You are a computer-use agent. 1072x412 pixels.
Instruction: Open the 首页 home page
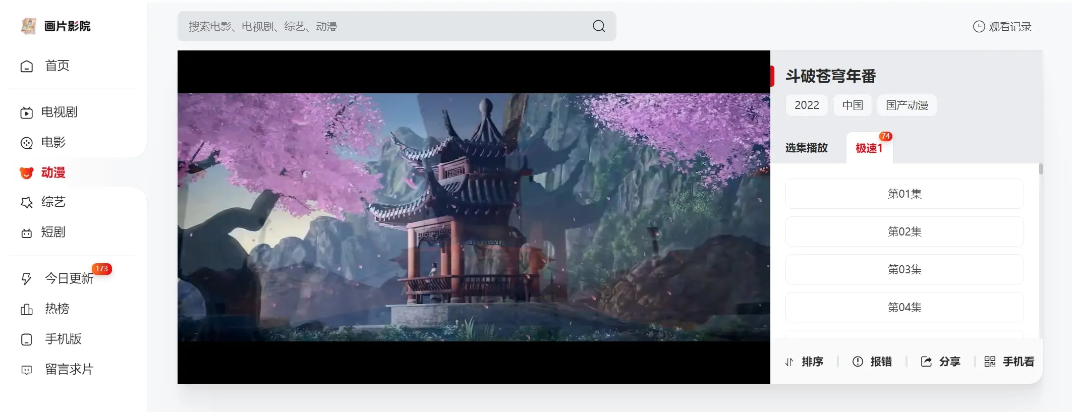click(44, 66)
